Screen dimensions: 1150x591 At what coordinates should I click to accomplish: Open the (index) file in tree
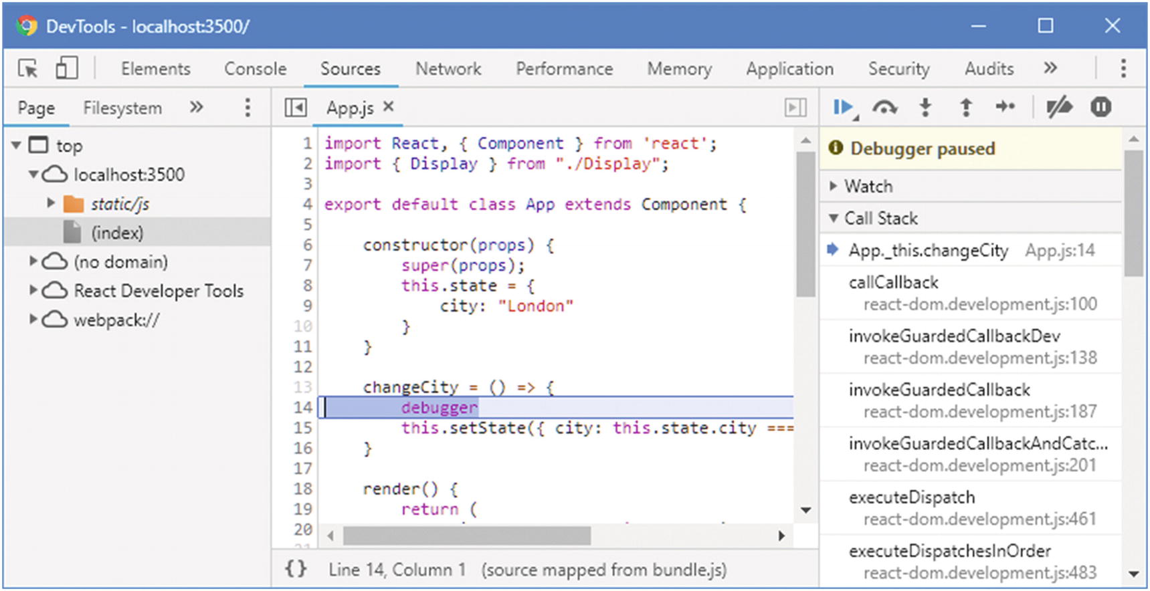point(117,233)
